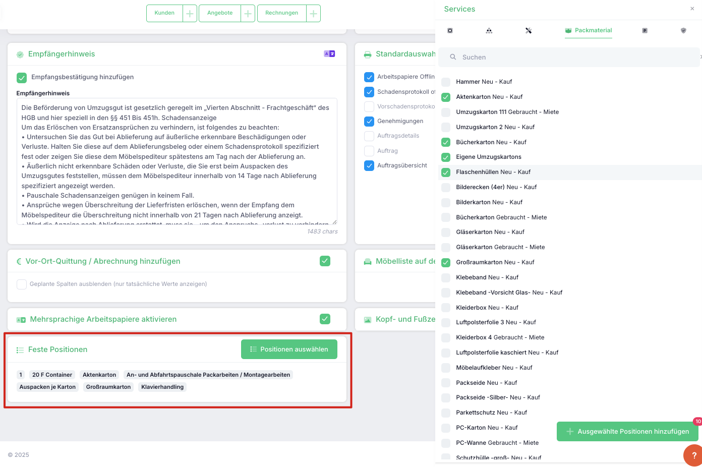This screenshot has height=467, width=702.
Task: Click the search magnifier icon in Services
Action: coord(453,57)
